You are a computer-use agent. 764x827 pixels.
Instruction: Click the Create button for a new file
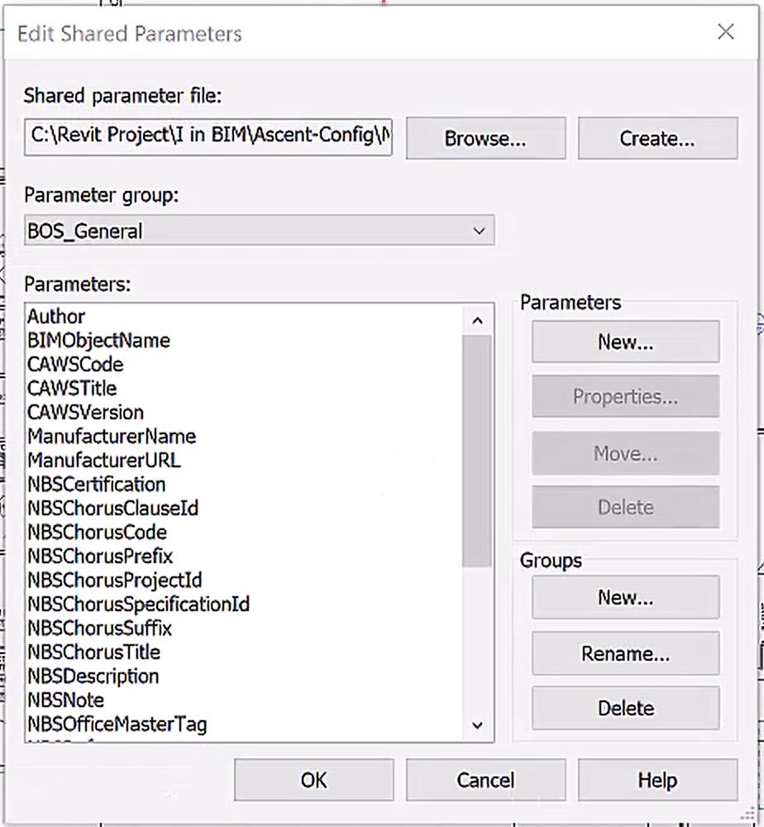pyautogui.click(x=657, y=138)
